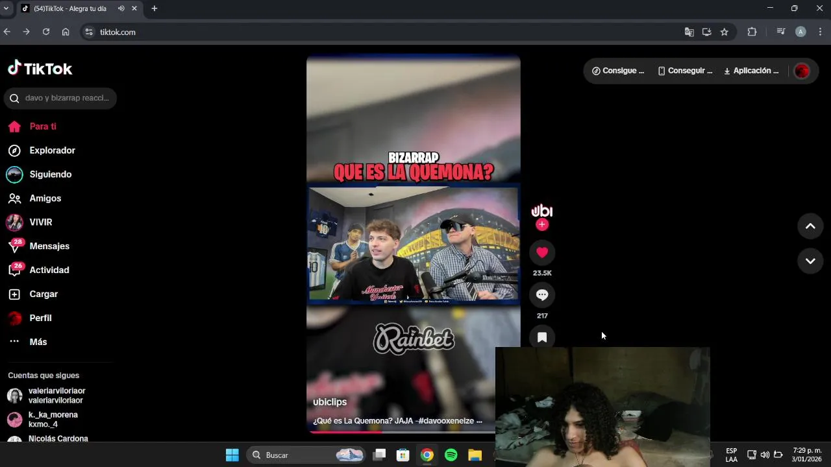Mute the tab audio icon
This screenshot has width=831, height=467.
click(121, 8)
